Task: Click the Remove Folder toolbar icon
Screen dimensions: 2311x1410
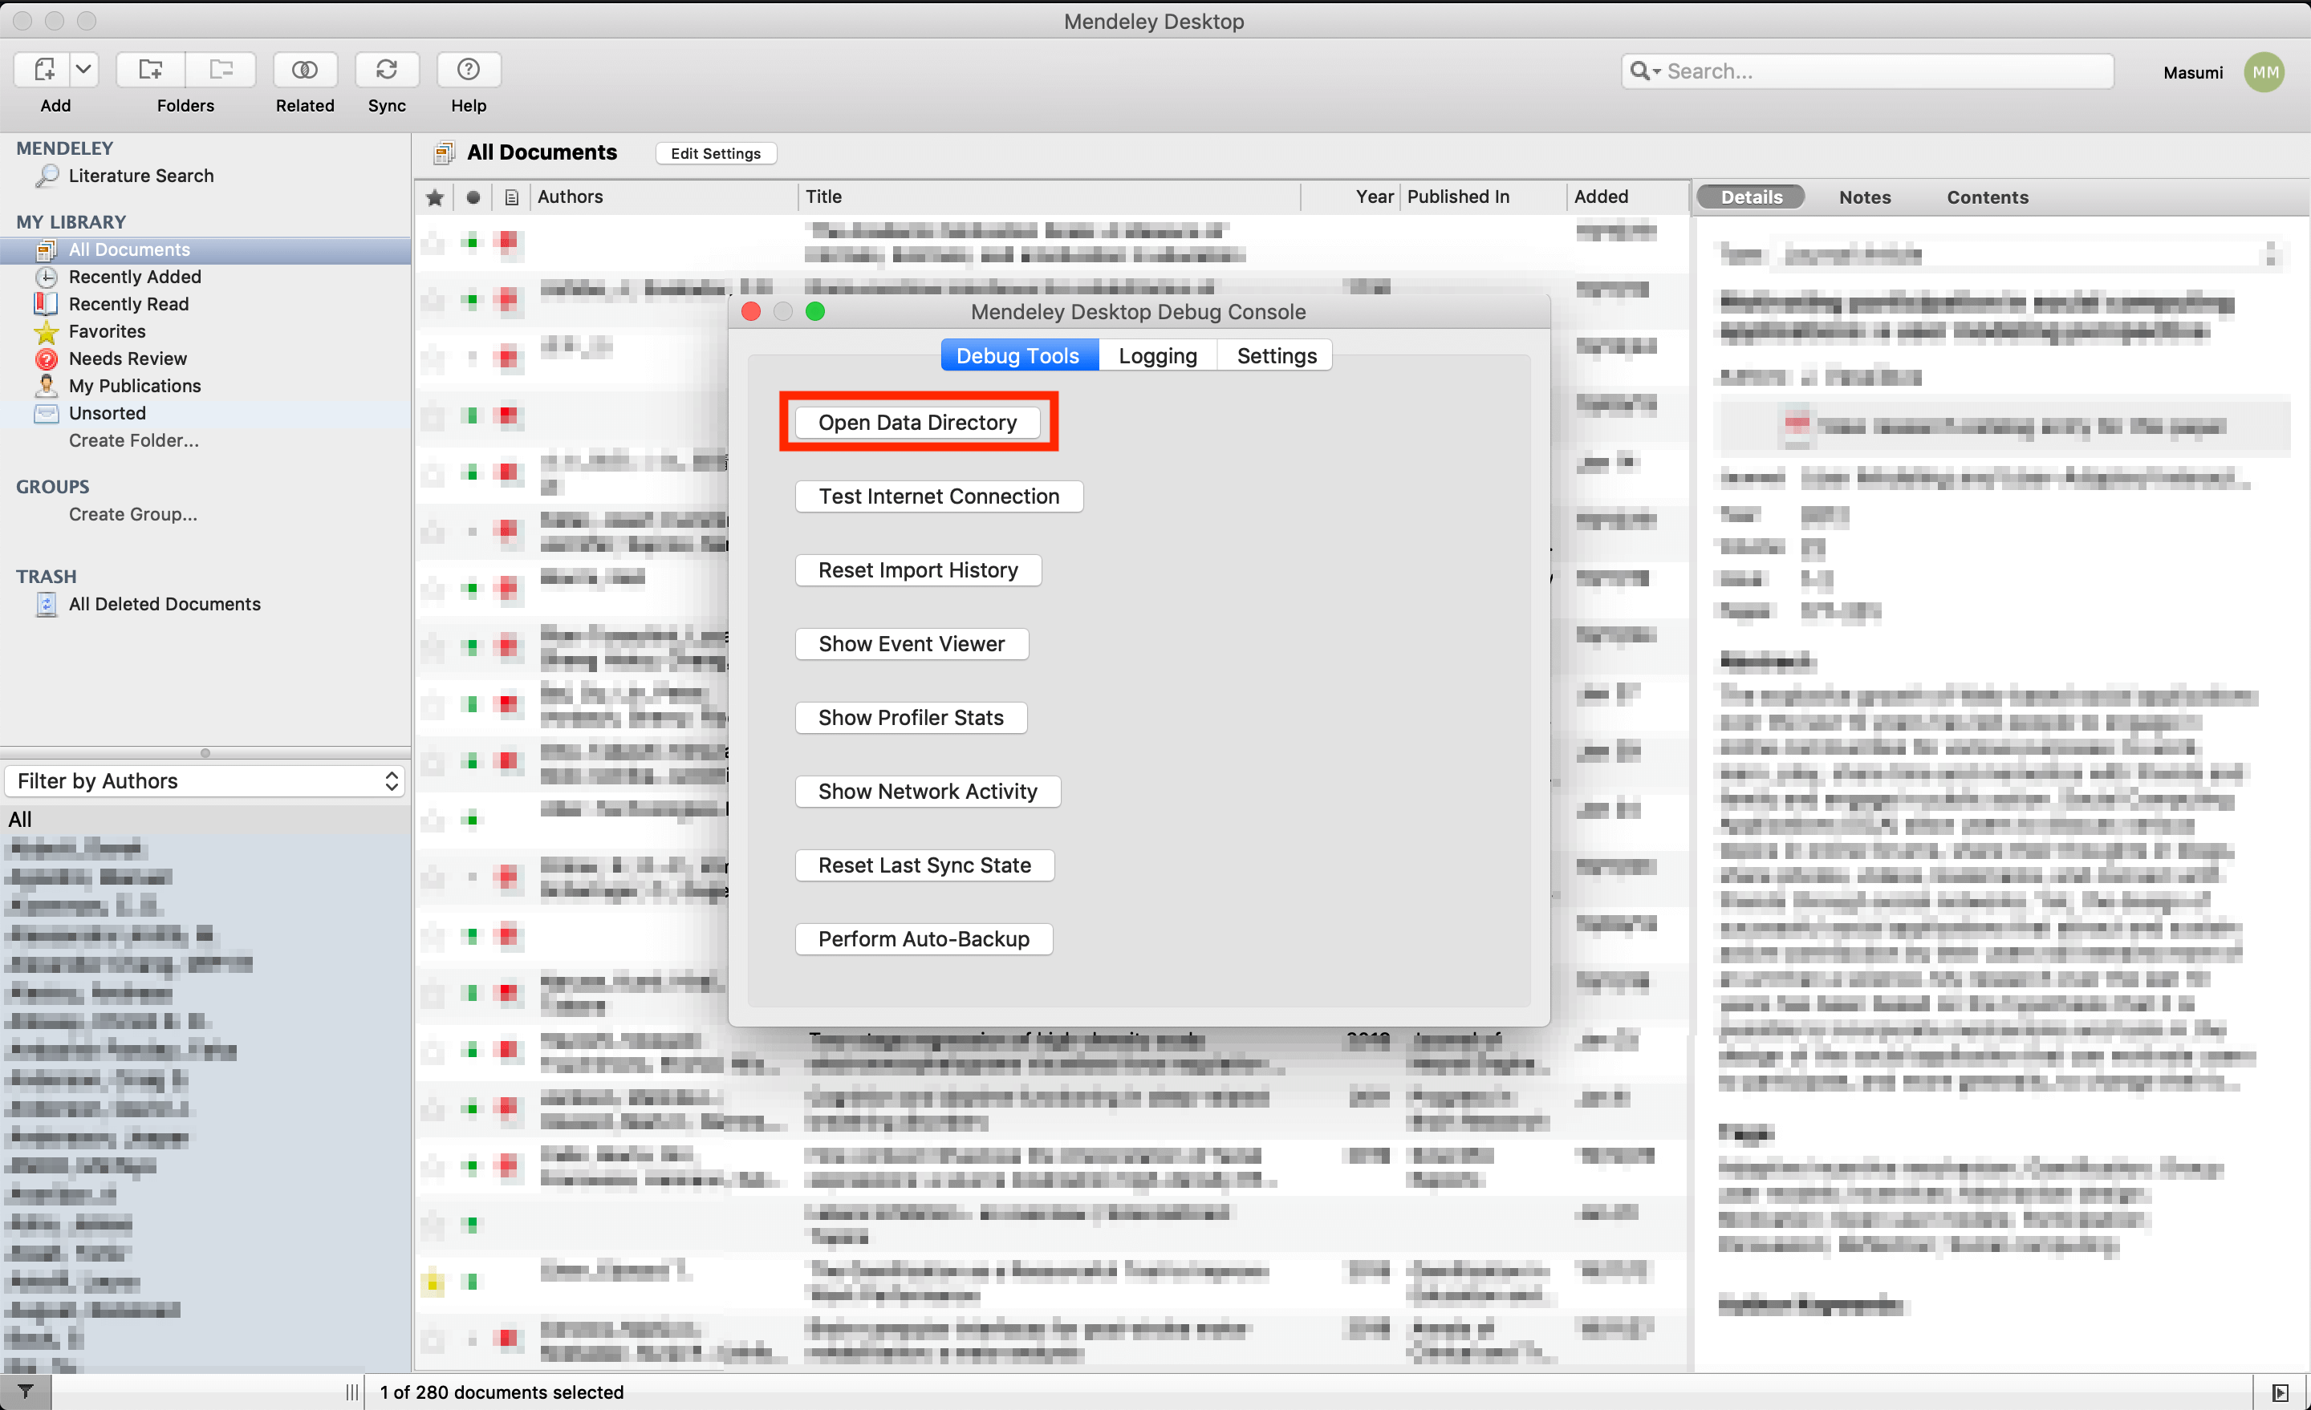Action: pos(221,69)
